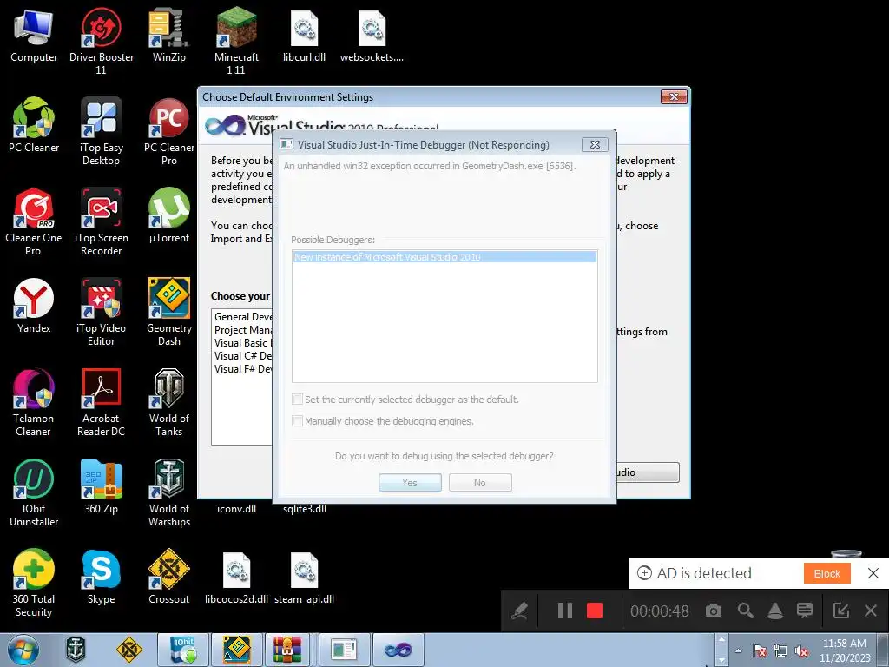889x667 pixels.
Task: Take a screenshot with the camera icon
Action: 714,611
